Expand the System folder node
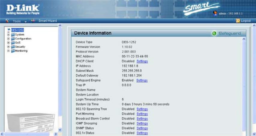 8,34
